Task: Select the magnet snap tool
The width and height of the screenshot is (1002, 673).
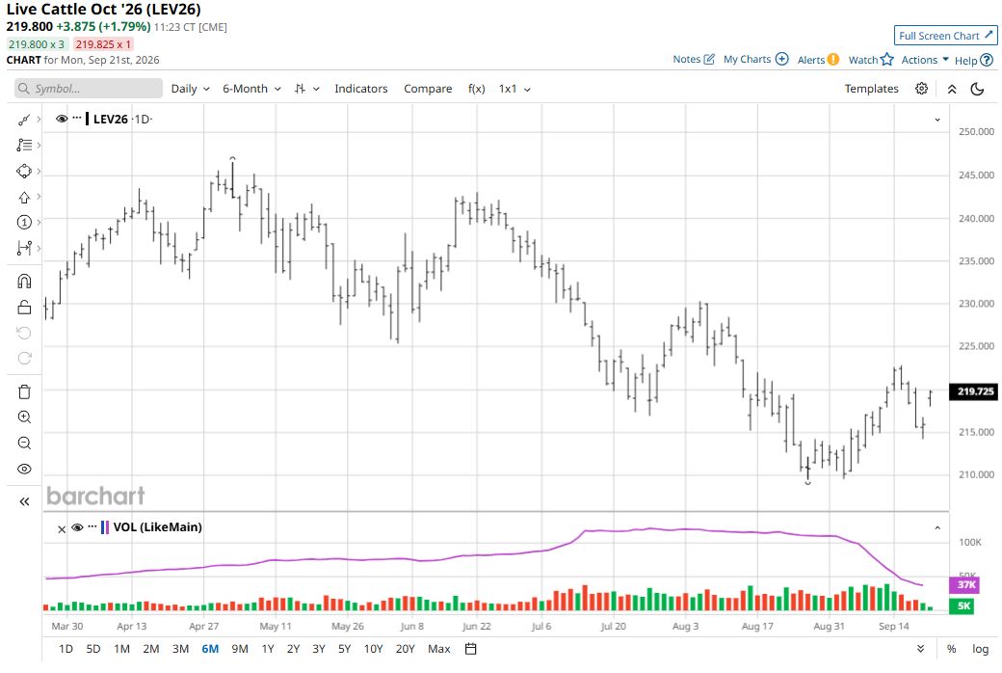Action: click(24, 282)
